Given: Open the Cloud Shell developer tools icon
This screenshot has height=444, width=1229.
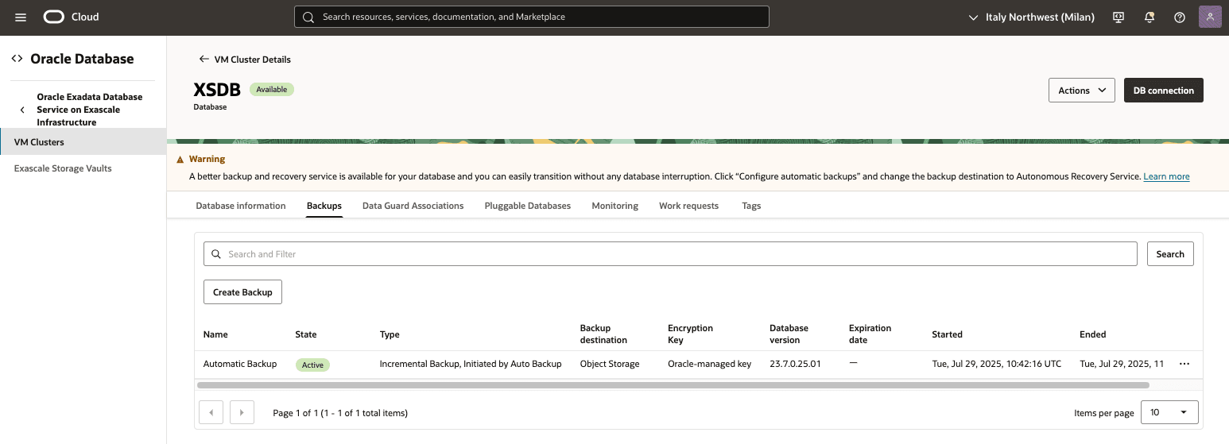Looking at the screenshot, I should [x=1119, y=17].
